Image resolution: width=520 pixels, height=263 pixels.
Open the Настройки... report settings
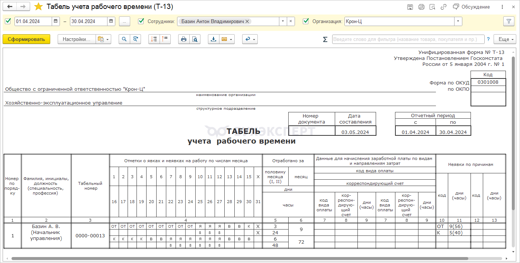[x=76, y=39]
